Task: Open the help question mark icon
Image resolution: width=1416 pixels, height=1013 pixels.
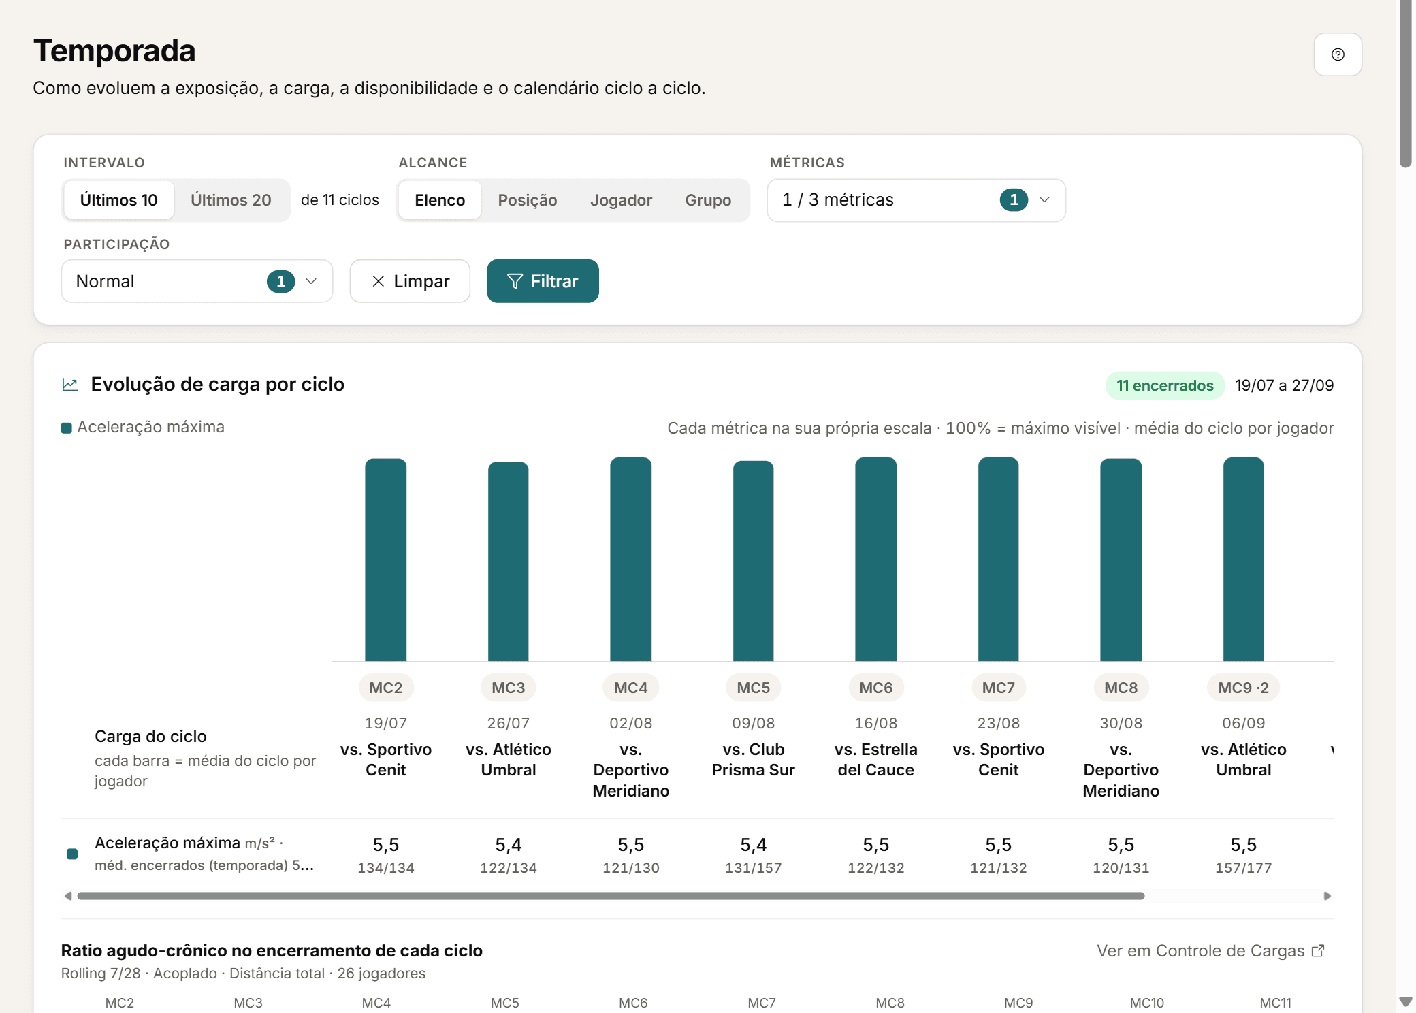Action: point(1337,54)
